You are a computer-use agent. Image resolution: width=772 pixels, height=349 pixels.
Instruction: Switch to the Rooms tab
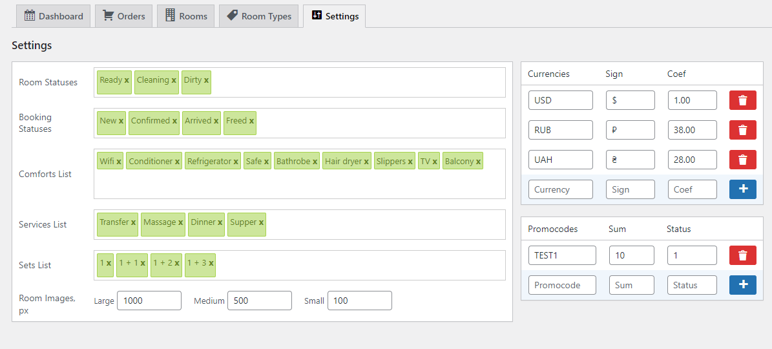(185, 16)
